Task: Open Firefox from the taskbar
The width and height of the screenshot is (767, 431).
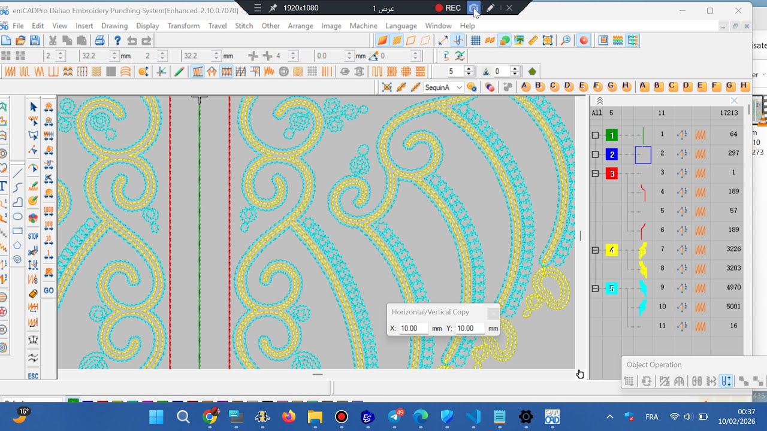Action: (x=289, y=417)
